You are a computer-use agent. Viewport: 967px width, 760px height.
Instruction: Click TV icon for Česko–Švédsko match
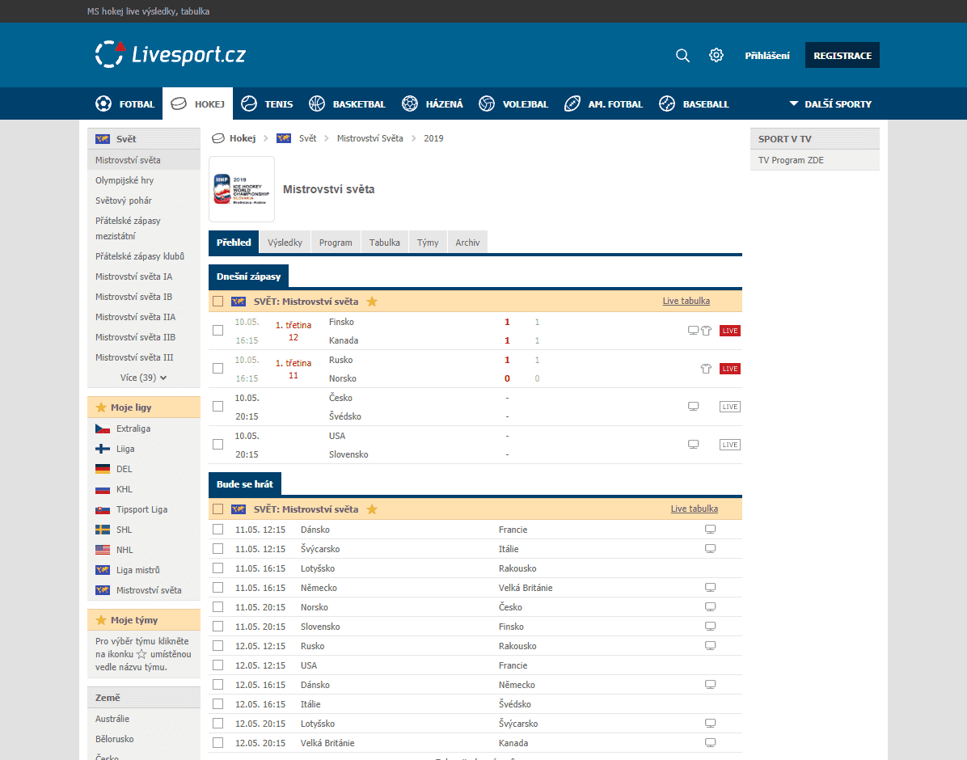coord(693,407)
